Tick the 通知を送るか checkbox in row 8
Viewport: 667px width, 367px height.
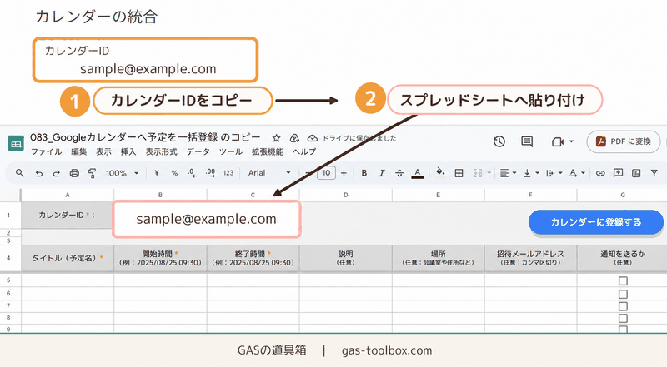click(x=623, y=318)
